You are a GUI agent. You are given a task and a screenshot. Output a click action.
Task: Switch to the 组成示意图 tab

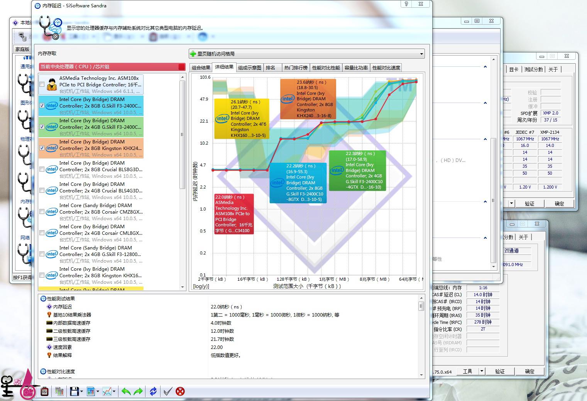(250, 67)
